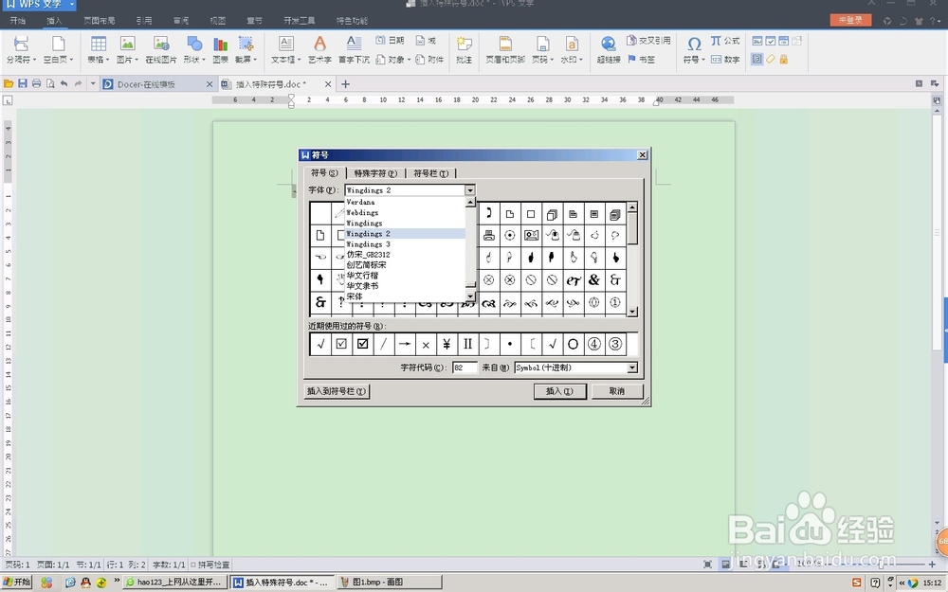Choose 仿宋_GB2312 in the font list
948x592 pixels.
click(x=405, y=254)
